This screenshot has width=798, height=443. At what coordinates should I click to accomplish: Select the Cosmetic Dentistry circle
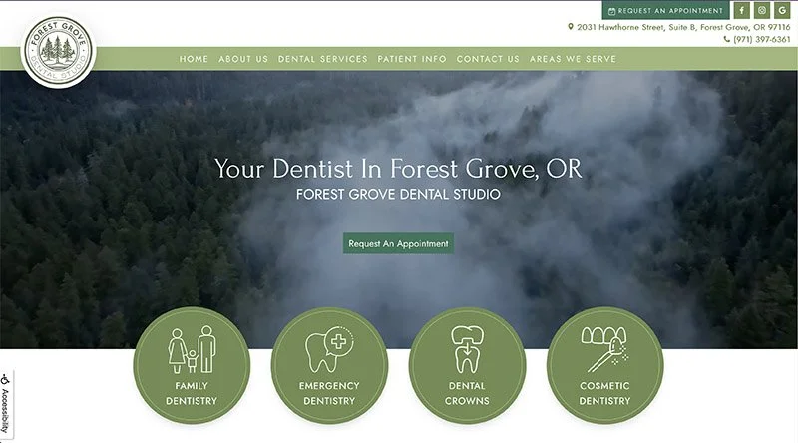pos(604,365)
